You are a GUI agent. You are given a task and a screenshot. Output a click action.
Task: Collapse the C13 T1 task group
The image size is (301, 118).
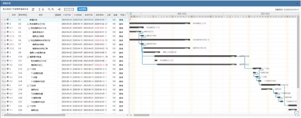click(28, 69)
